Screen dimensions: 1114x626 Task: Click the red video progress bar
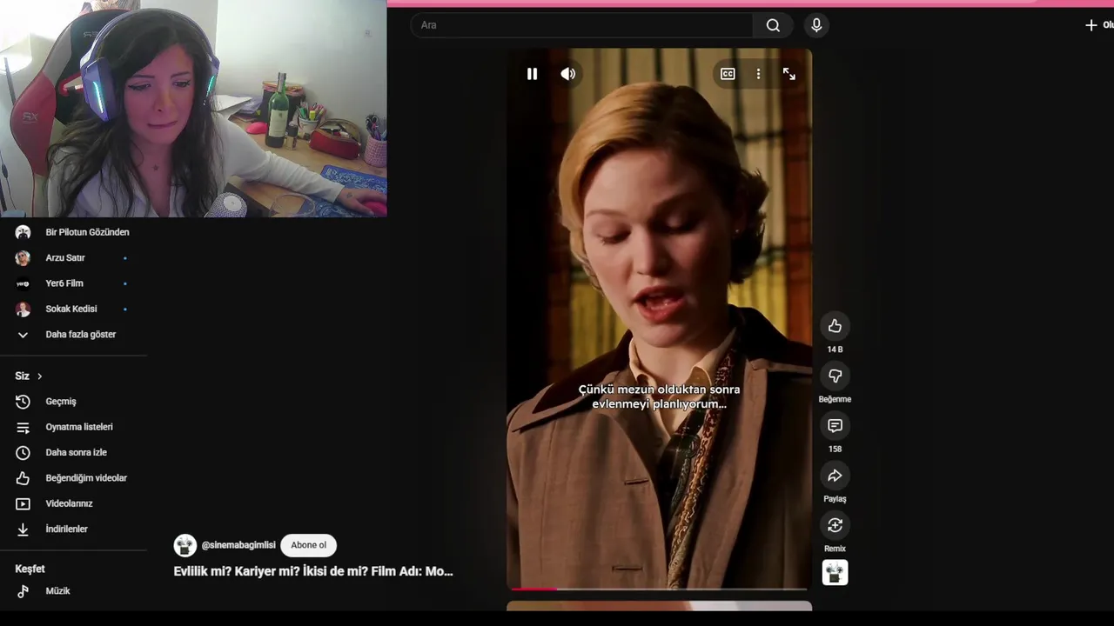pos(533,589)
